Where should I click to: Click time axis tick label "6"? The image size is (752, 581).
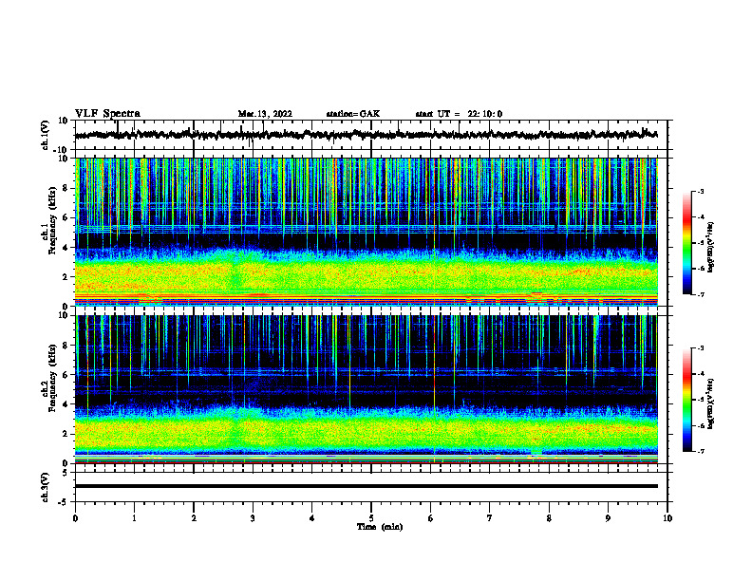(x=431, y=518)
